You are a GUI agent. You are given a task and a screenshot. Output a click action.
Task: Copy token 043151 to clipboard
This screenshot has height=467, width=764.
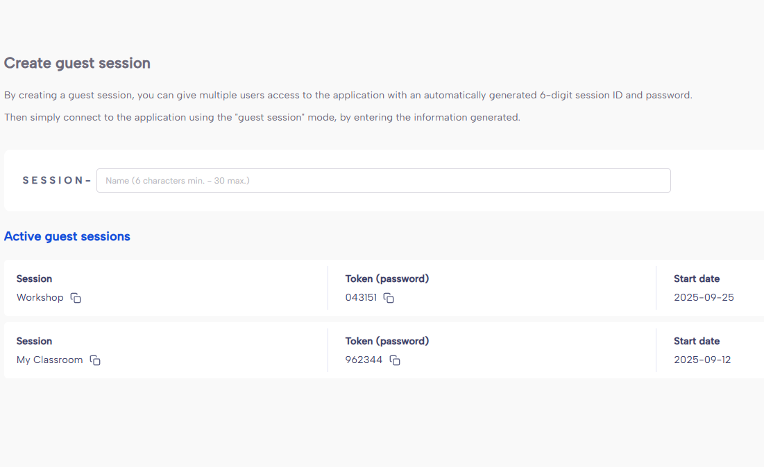click(389, 298)
